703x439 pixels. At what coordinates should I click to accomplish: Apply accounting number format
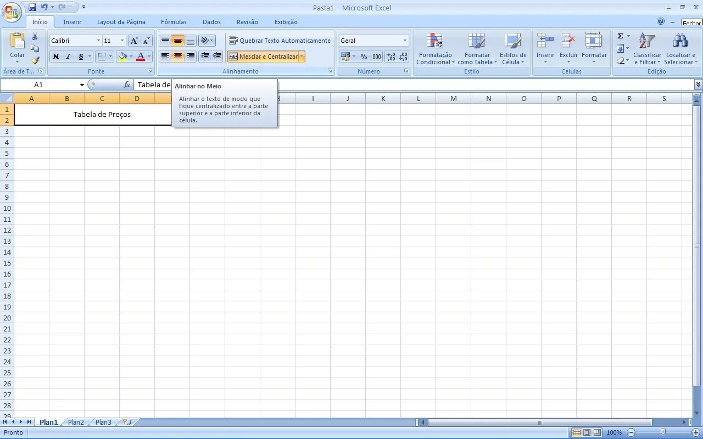coord(345,57)
